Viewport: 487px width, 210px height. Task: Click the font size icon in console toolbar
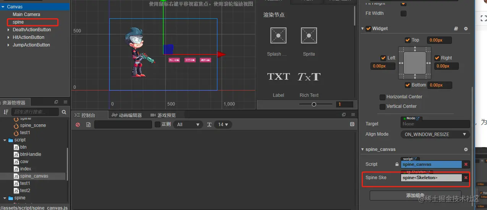pyautogui.click(x=209, y=125)
